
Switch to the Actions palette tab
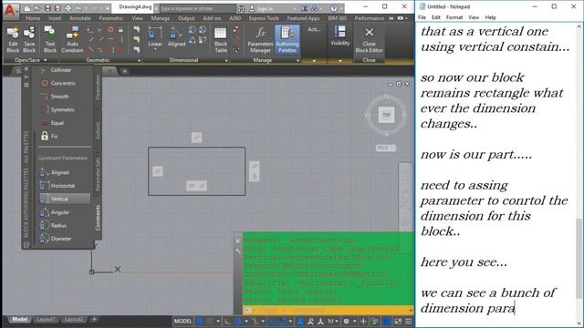[x=98, y=130]
